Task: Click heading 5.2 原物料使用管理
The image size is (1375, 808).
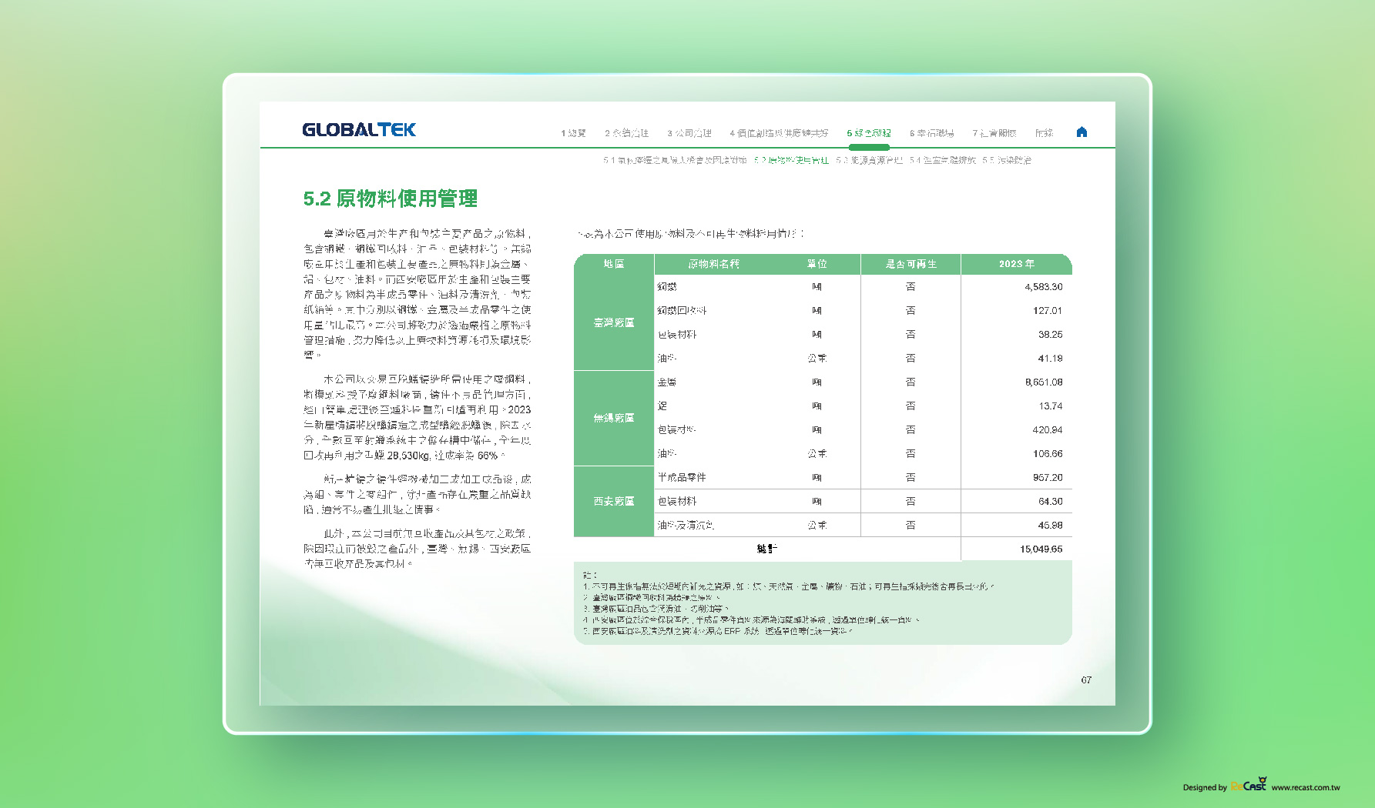Action: pyautogui.click(x=390, y=199)
